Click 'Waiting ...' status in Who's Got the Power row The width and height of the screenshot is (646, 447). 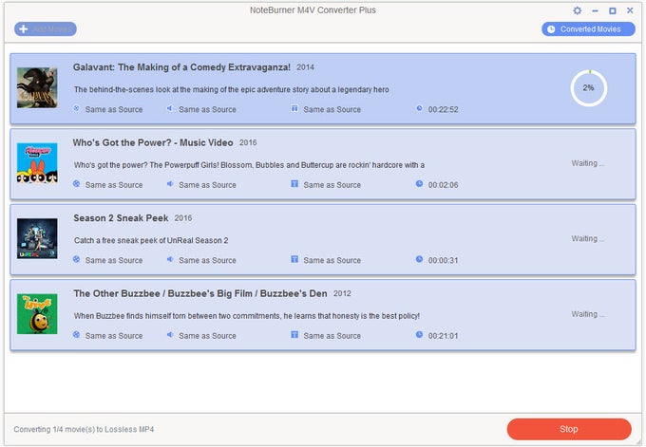[588, 163]
